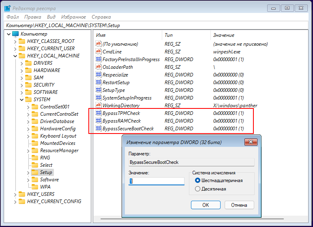Select the RNG key in the tree

tap(45, 158)
